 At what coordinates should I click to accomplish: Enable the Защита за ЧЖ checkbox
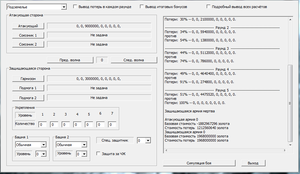[99, 154]
